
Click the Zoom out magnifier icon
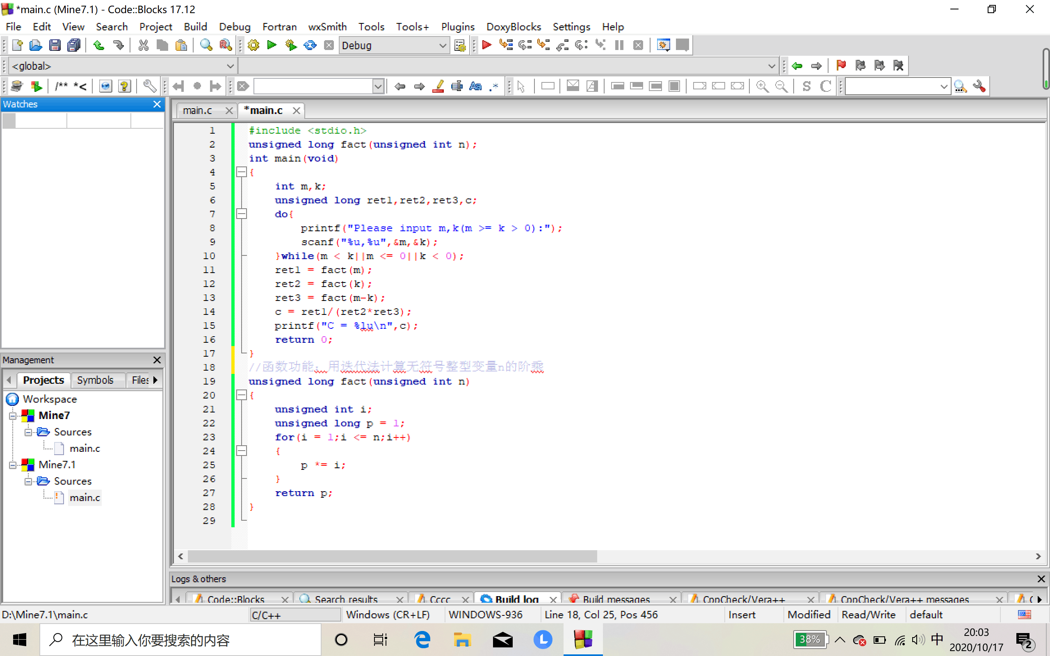[781, 87]
